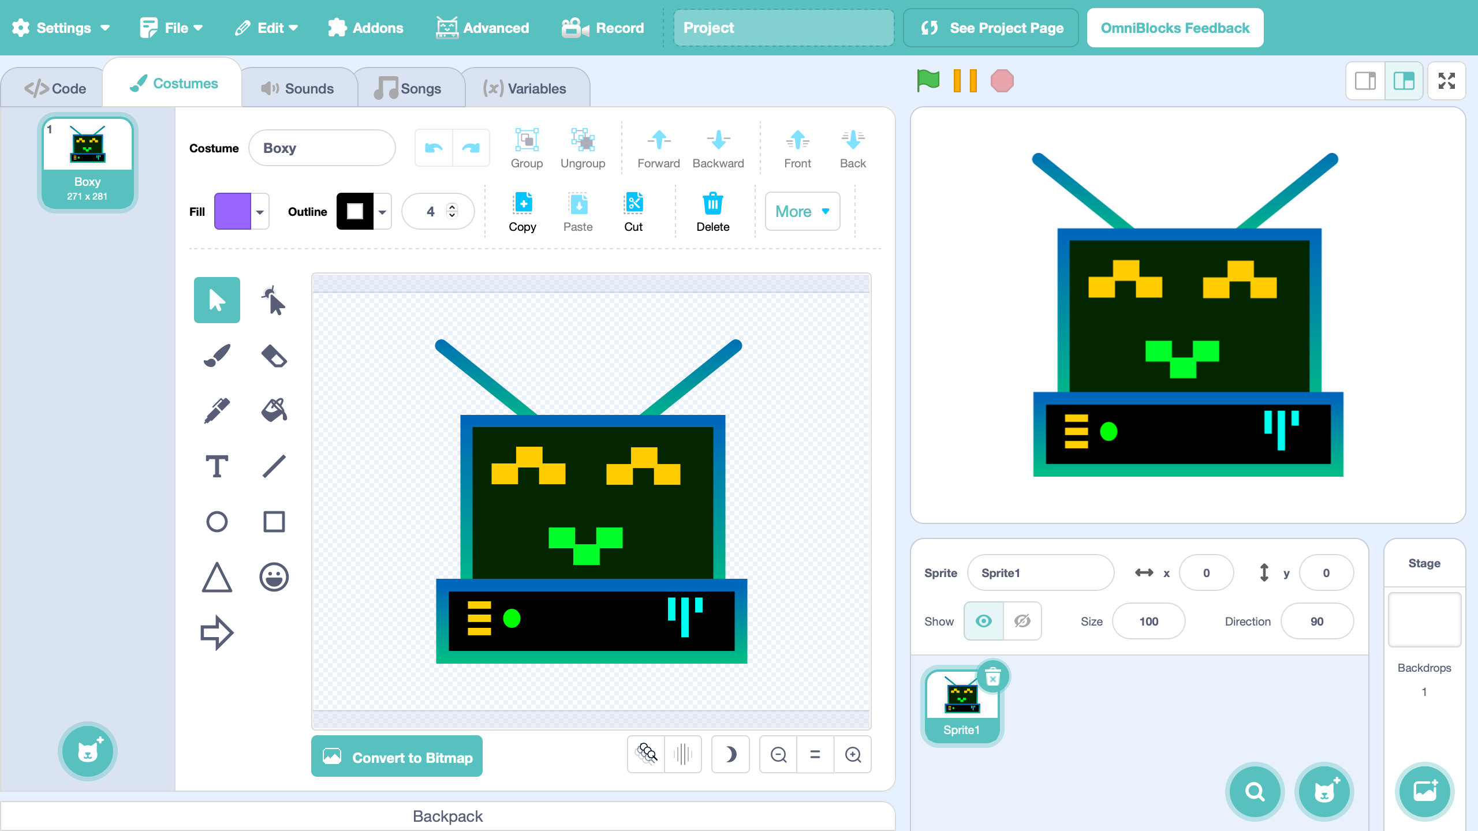Switch to the Sounds tab
This screenshot has width=1478, height=831.
[x=298, y=88]
